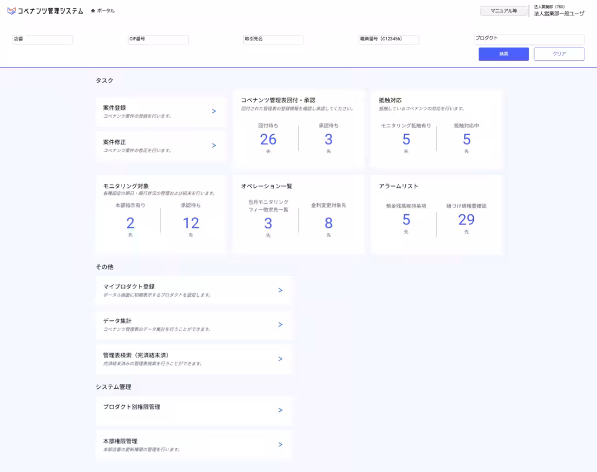The height and width of the screenshot is (472, 597).
Task: Open the 案件修正 card
Action: coord(160,146)
